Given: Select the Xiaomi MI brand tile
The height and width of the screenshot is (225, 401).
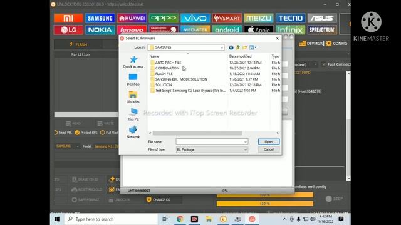Looking at the screenshot, I should pyautogui.click(x=68, y=18).
